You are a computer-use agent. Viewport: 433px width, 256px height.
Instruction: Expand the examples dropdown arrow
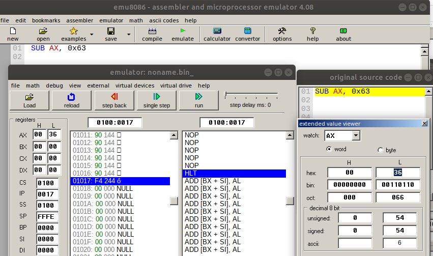(x=92, y=35)
